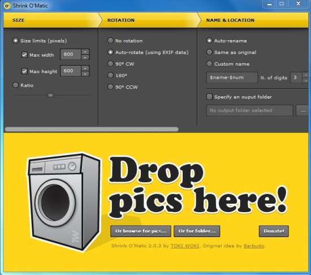Viewport: 311px width, 275px height.
Task: Select the Auto-rename option
Action: [x=209, y=41]
